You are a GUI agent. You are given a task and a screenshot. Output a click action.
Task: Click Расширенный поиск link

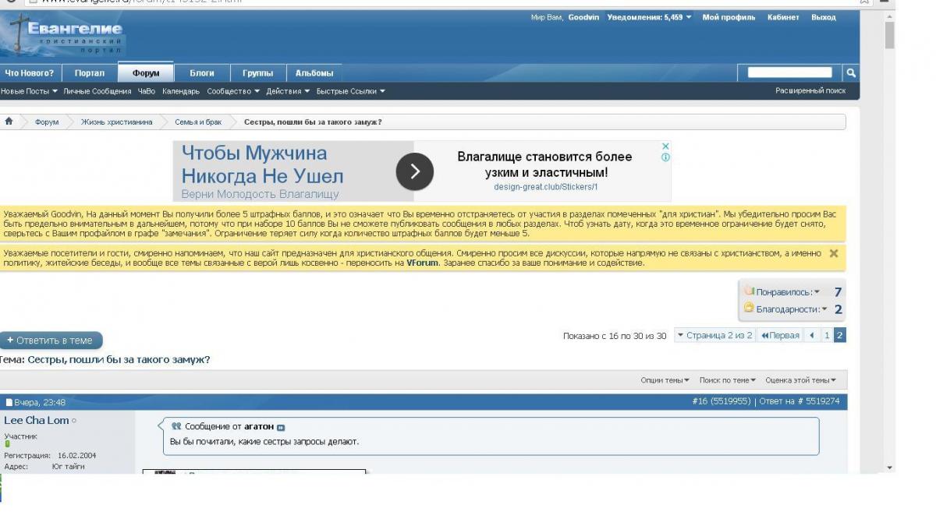point(810,91)
